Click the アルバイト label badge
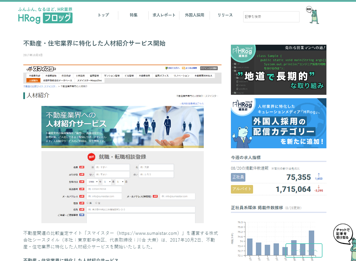The width and height of the screenshot is (356, 261). (x=242, y=189)
